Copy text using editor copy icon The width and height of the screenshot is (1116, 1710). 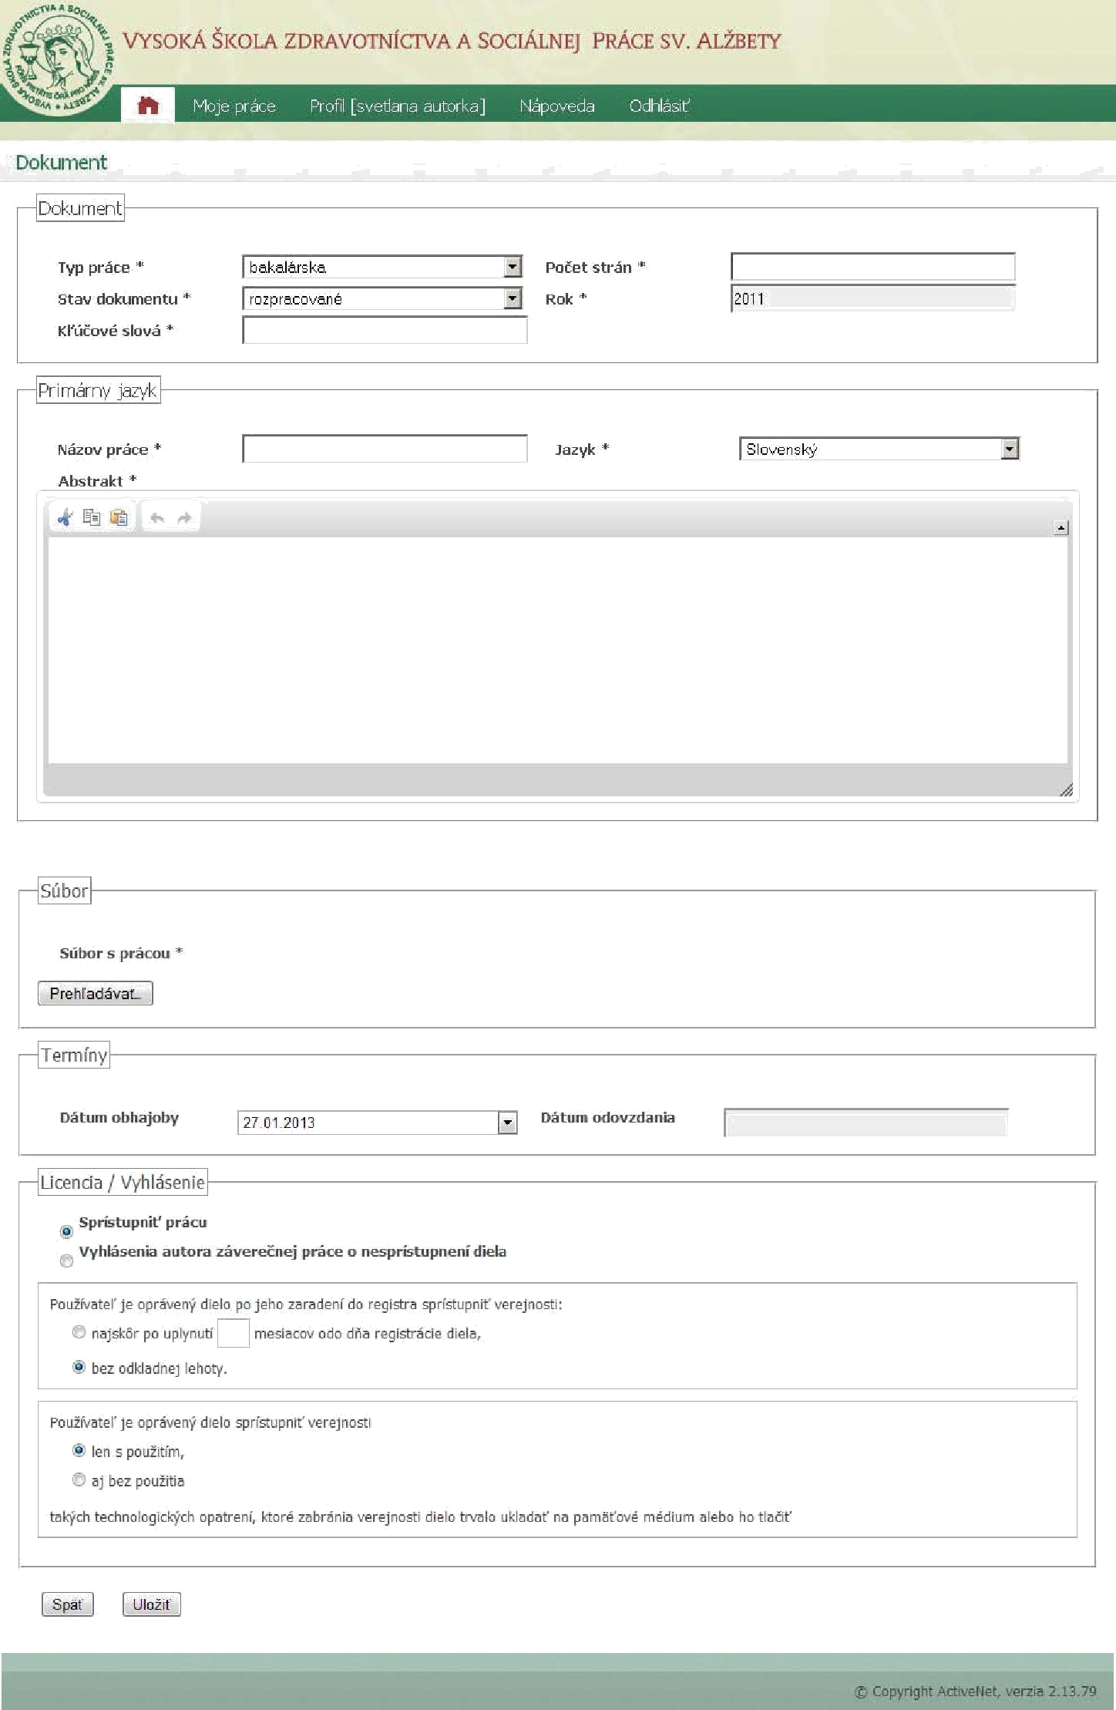[92, 517]
